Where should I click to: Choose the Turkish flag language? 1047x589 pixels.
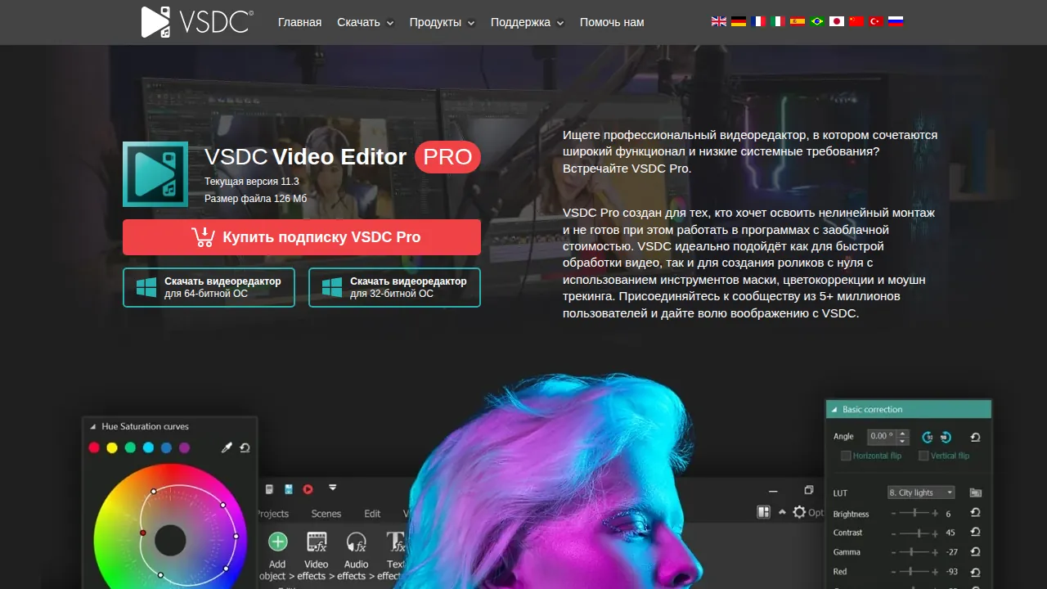click(876, 22)
